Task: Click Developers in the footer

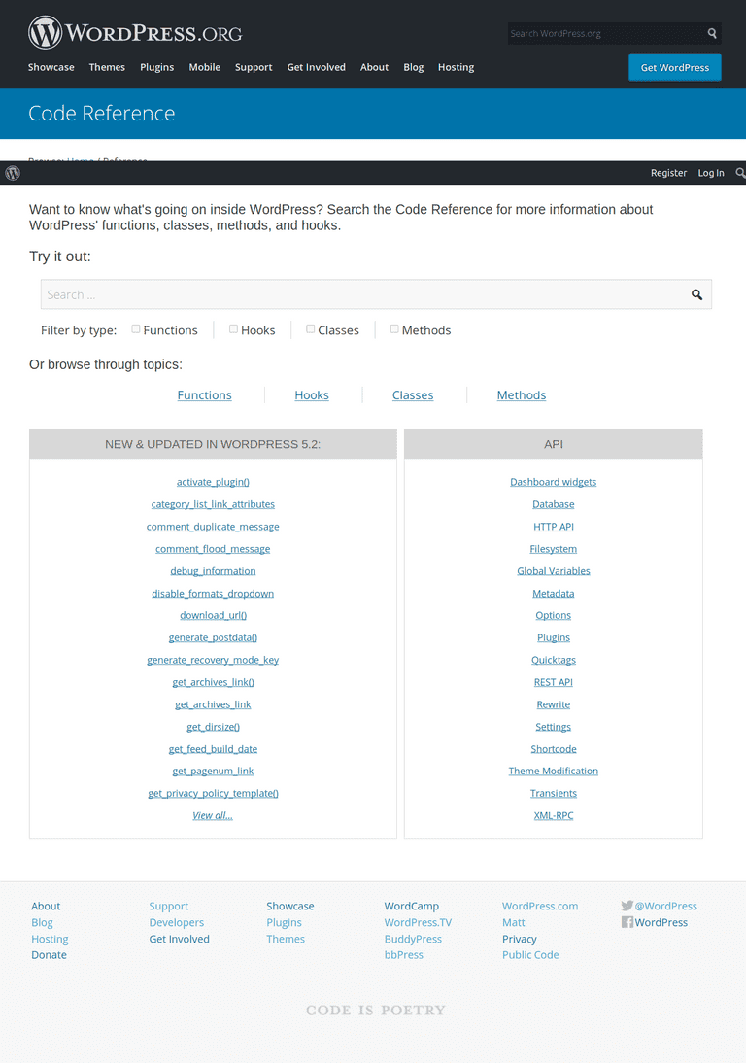Action: [176, 922]
